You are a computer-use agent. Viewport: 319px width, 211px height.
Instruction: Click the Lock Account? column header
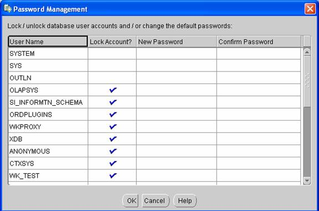[112, 42]
